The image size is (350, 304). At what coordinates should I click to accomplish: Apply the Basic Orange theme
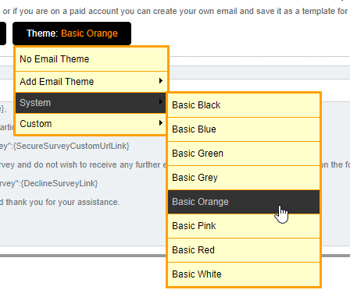coord(244,202)
